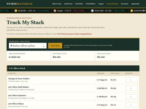This screenshot has width=146, height=109.
Task: Focus Morgan & Peace Dollars quantity field
Action: point(131,80)
